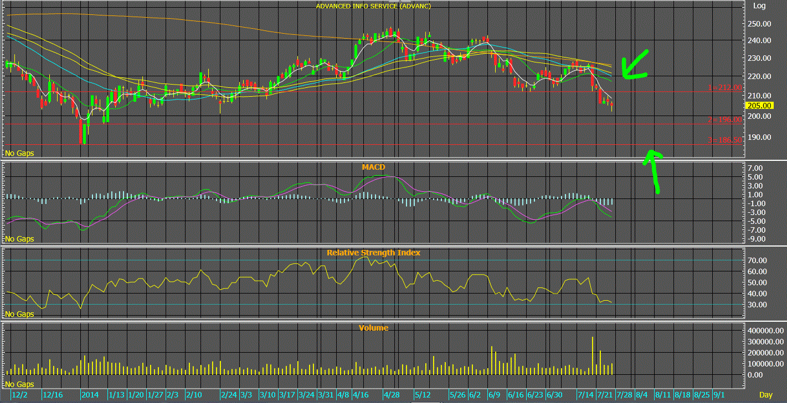Click the 300000.00 volume axis value

(x=765, y=341)
